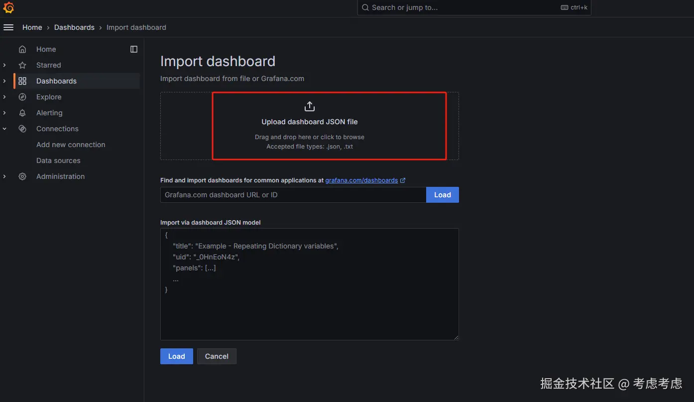Viewport: 694px width, 402px height.
Task: Open the grafana.com/dashboards link
Action: coord(361,180)
